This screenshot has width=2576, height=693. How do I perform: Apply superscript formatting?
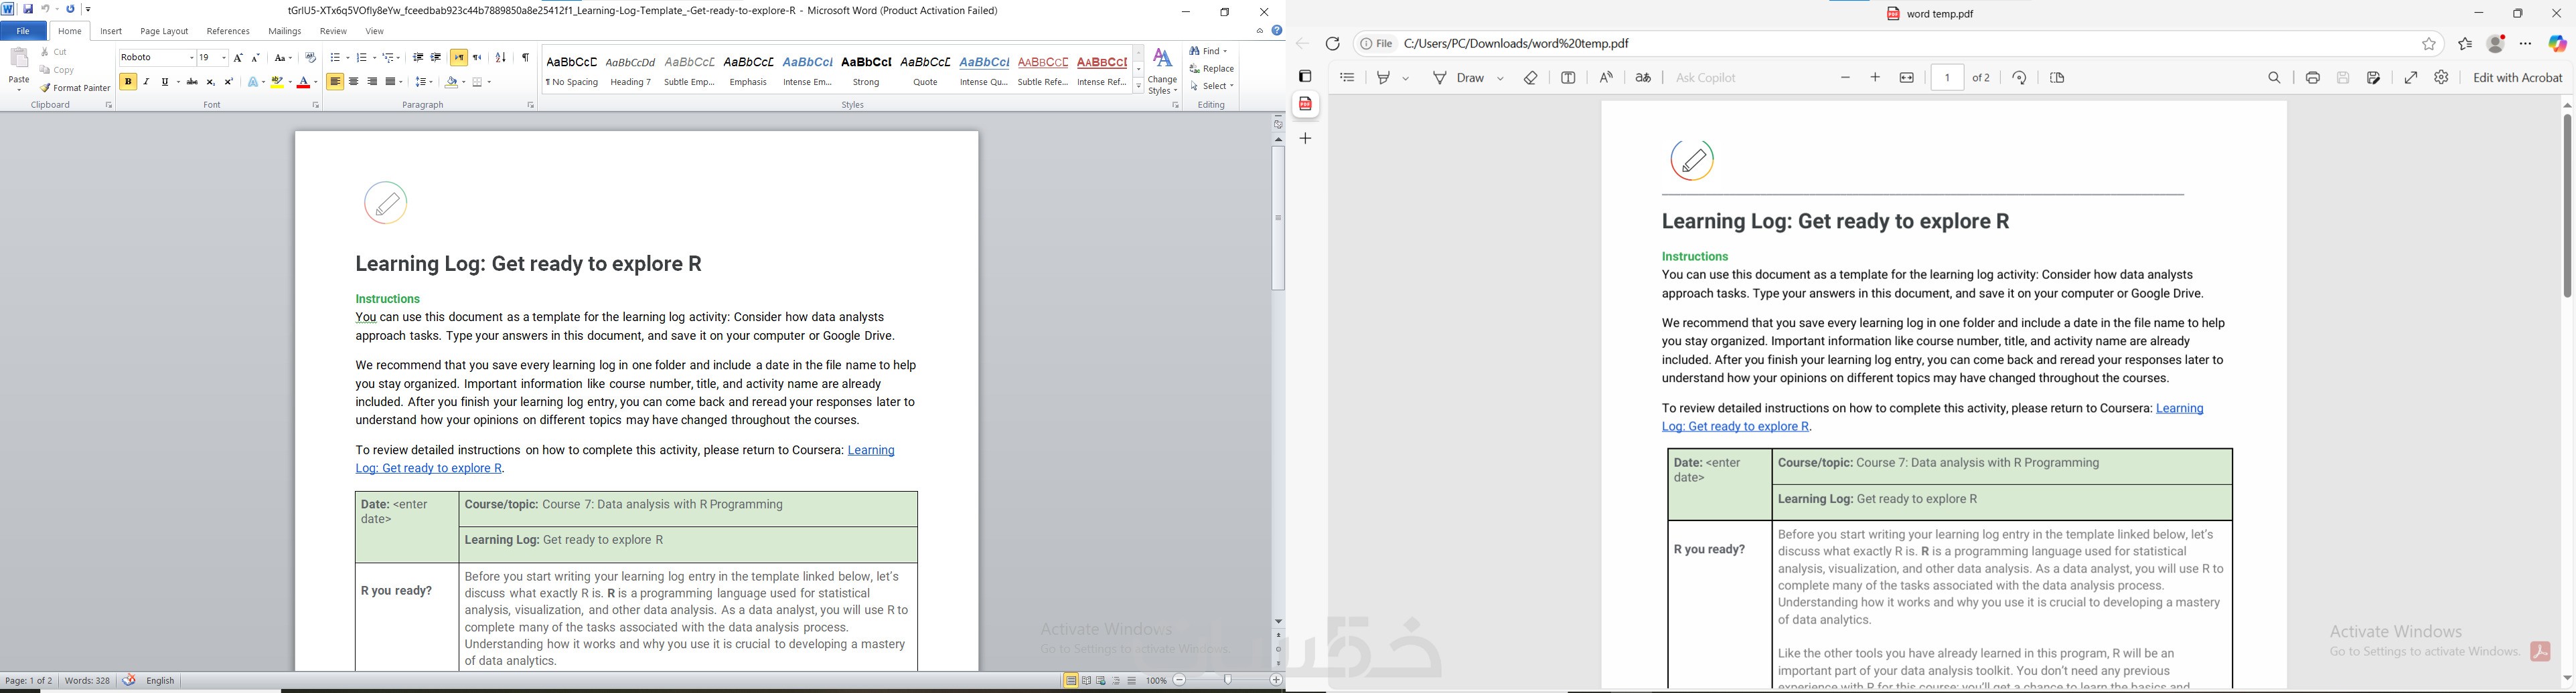pos(229,82)
